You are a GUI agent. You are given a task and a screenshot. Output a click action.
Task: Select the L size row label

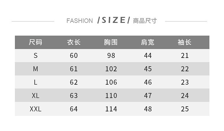tap(36, 82)
